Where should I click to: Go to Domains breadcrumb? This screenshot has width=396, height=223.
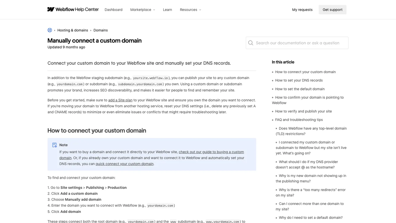click(100, 30)
